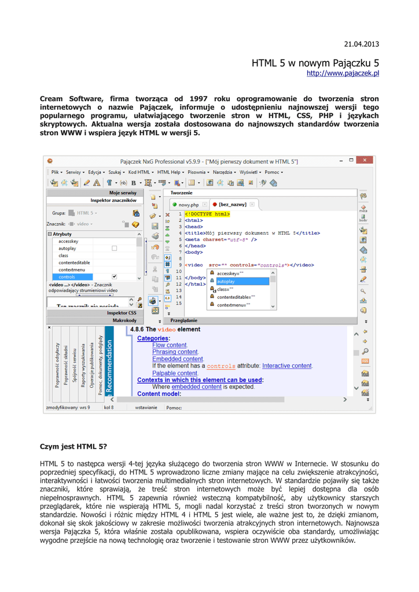Screen dimensions: 419x592
Task: Select autoplay in the autocomplete list
Action: pos(226,282)
